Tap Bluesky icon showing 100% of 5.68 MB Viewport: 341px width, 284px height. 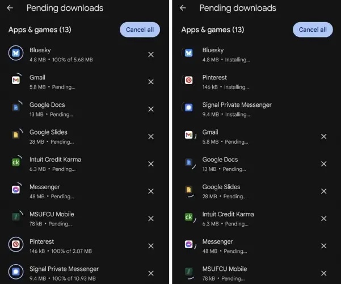coord(16,53)
